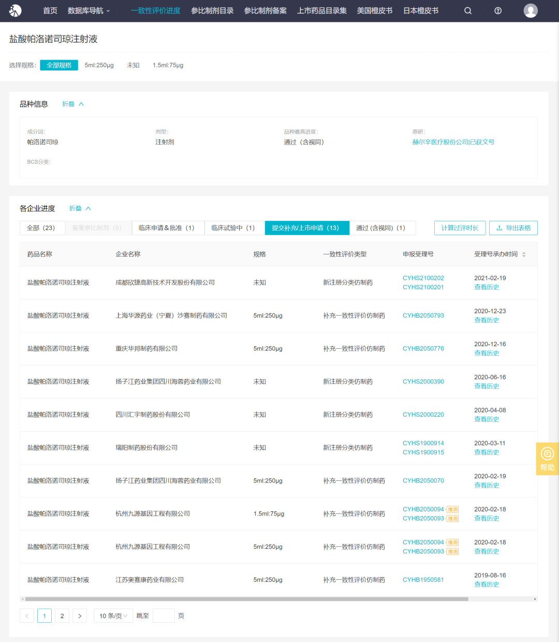Open application number CYHB2050793 link
The width and height of the screenshot is (559, 642).
click(x=423, y=316)
